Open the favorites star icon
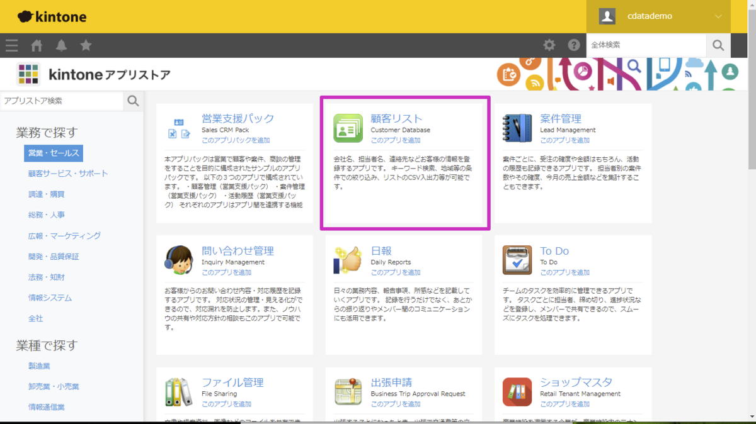 (x=86, y=45)
